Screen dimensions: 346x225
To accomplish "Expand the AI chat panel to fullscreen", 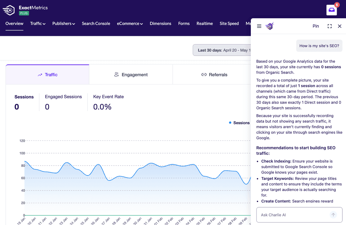I will pyautogui.click(x=330, y=26).
